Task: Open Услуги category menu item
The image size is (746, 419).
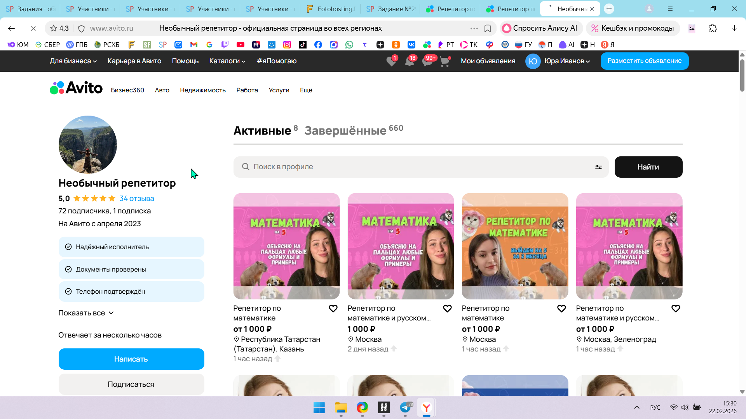Action: [279, 90]
